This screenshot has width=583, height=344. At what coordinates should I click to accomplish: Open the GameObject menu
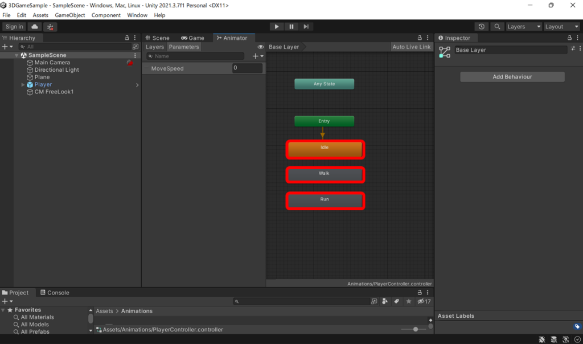(69, 15)
